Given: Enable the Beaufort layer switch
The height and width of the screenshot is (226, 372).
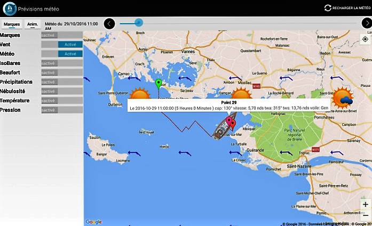Looking at the screenshot, I should pos(62,72).
